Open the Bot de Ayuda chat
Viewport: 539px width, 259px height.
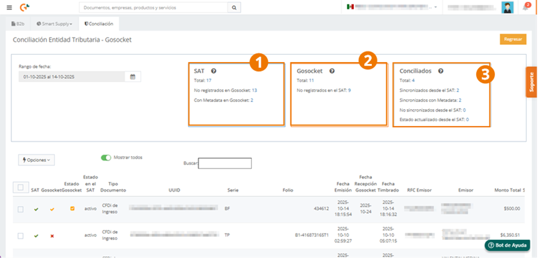click(507, 245)
